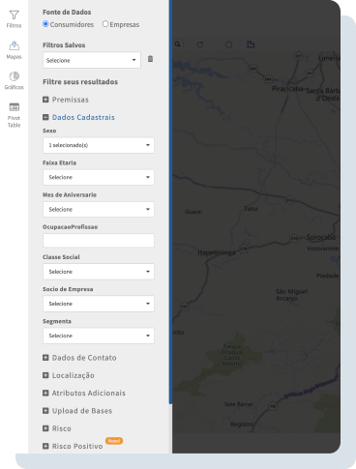The width and height of the screenshot is (356, 469).
Task: Open the Classe Social dropdown
Action: (x=99, y=272)
